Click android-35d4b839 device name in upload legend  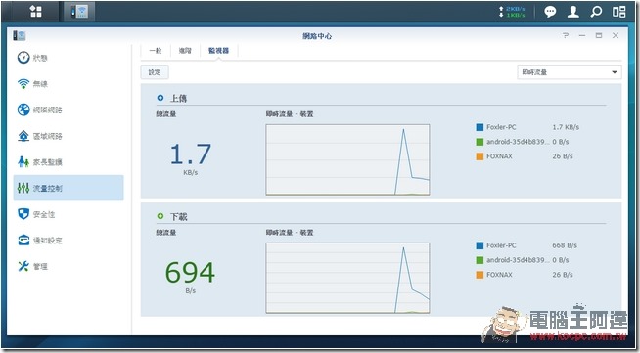tap(518, 142)
